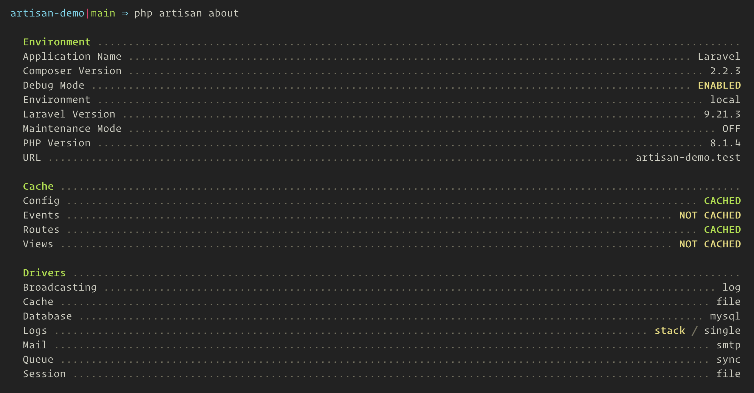Viewport: 754px width, 393px height.
Task: Click the Maintenance Mode OFF value
Action: coord(732,129)
